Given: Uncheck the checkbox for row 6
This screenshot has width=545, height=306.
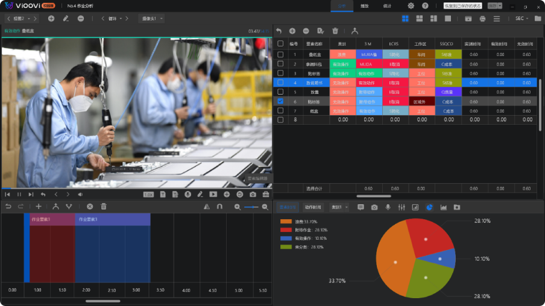Looking at the screenshot, I should point(280,102).
